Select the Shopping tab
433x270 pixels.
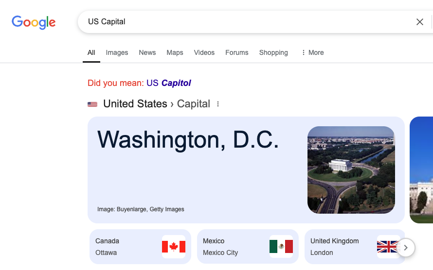(x=273, y=52)
